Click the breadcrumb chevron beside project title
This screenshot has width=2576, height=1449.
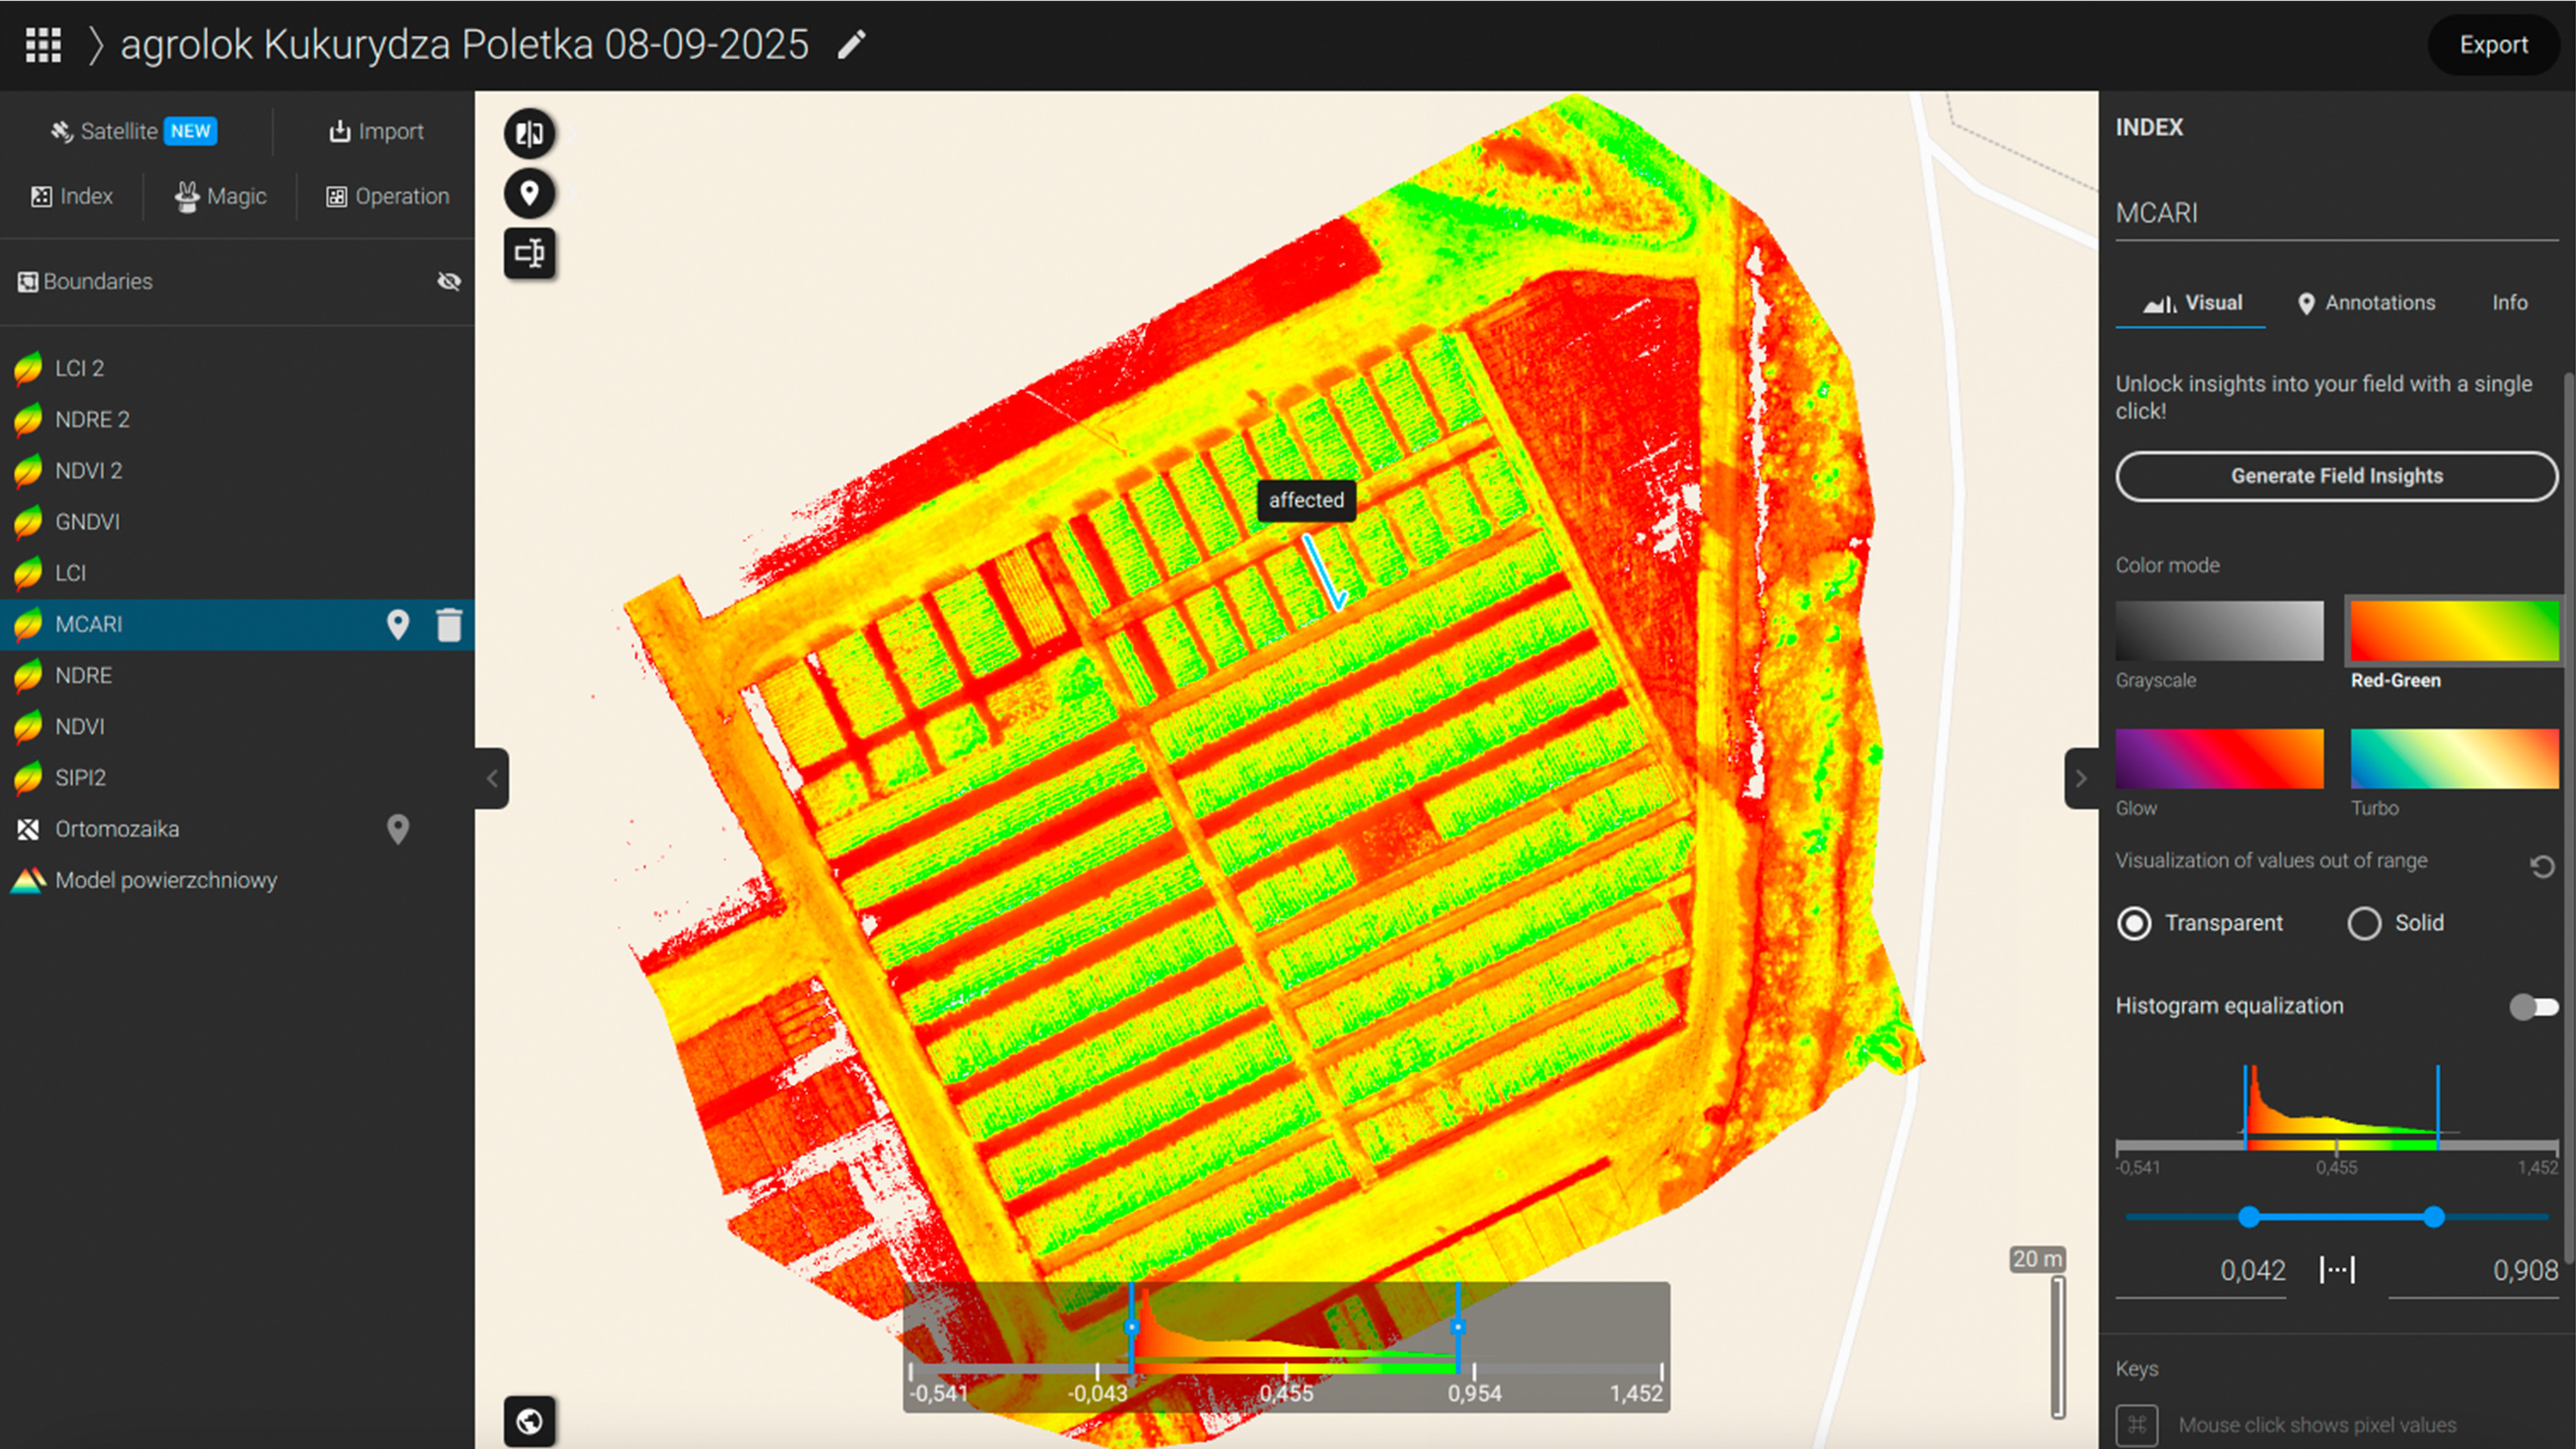click(x=95, y=45)
